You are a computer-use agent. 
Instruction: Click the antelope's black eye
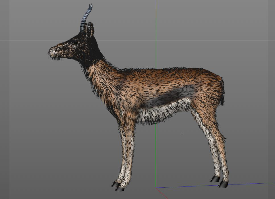(76, 42)
